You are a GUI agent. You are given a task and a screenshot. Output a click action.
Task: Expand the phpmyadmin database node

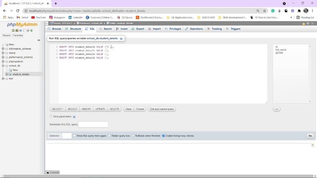pos(3,61)
